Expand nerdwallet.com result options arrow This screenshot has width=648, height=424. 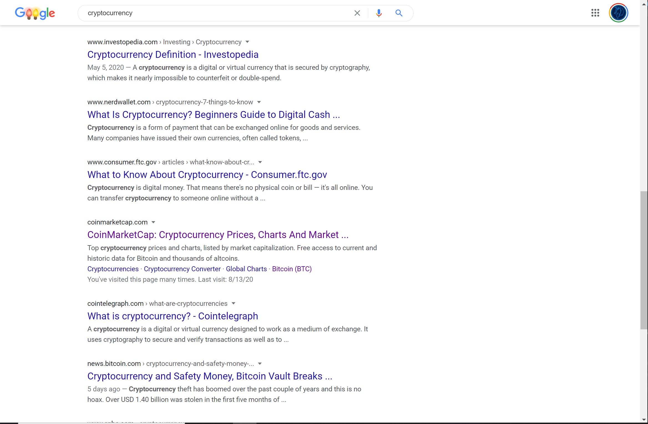(x=259, y=102)
